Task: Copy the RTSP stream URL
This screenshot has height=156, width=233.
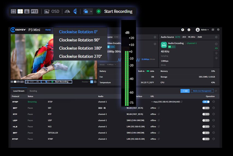Action: click(182, 102)
